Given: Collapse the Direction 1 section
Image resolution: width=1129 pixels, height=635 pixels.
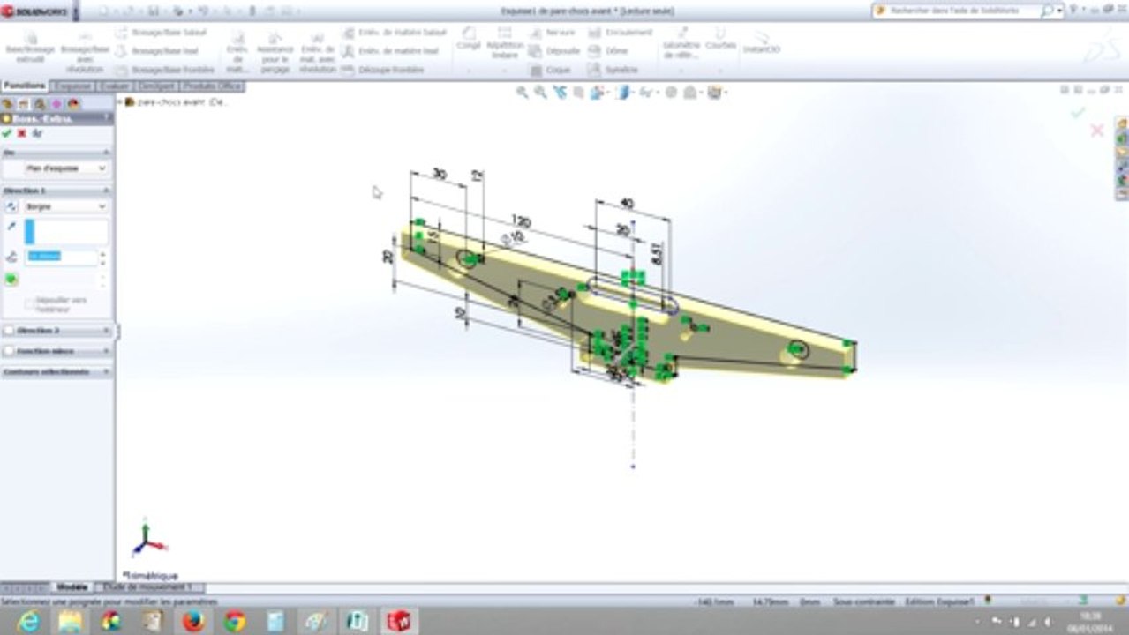Looking at the screenshot, I should coord(107,190).
